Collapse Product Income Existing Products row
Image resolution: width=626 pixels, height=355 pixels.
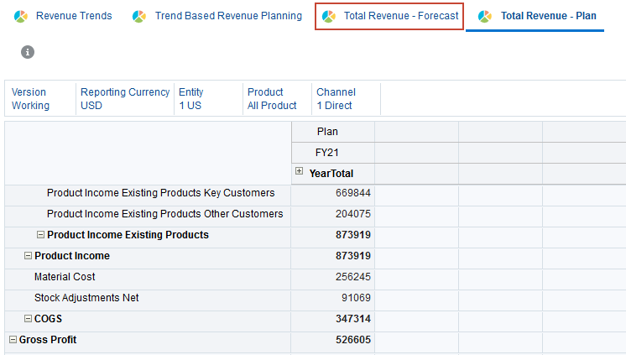click(x=40, y=235)
